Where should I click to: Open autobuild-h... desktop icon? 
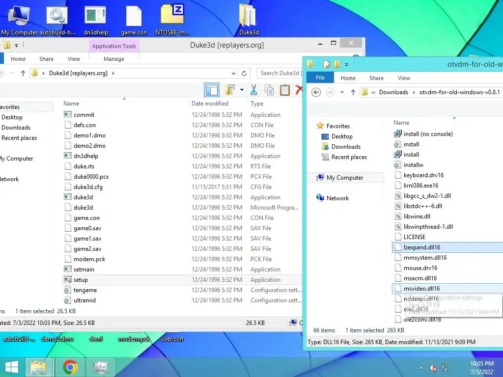point(57,19)
